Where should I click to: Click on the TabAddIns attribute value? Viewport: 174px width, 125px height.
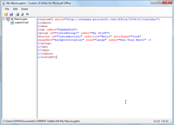tap(66, 30)
